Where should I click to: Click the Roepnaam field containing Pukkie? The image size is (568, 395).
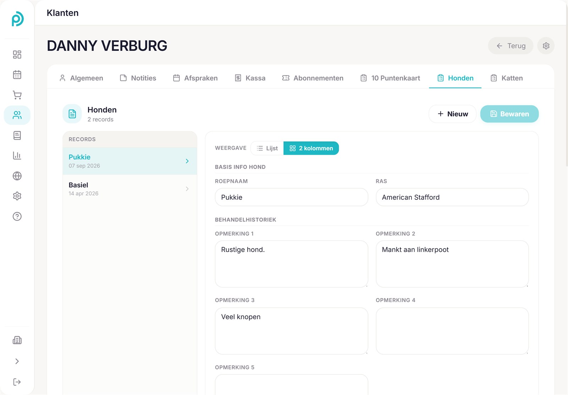(291, 197)
